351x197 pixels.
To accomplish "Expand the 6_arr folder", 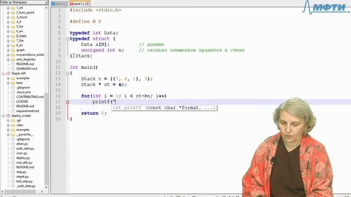I will pos(8,31).
